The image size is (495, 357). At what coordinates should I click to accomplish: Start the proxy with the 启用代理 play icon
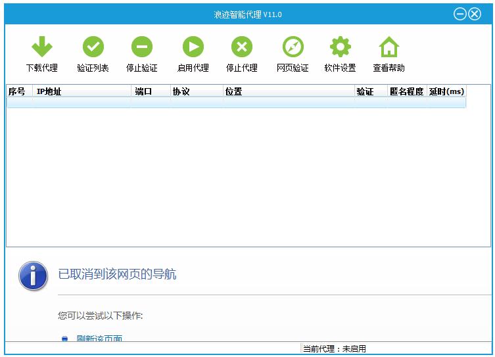pyautogui.click(x=193, y=47)
